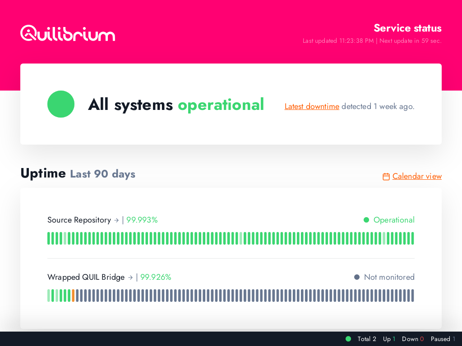The height and width of the screenshot is (346, 462).
Task: Click the first light green bar of Wrapped QUIL Bridge
Action: tap(49, 296)
